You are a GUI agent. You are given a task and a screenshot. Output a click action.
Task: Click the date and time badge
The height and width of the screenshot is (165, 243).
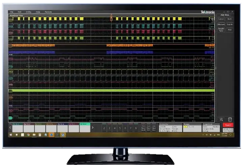click(x=228, y=130)
